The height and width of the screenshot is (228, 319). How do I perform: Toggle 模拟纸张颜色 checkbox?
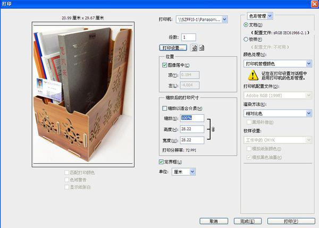pyautogui.click(x=249, y=149)
